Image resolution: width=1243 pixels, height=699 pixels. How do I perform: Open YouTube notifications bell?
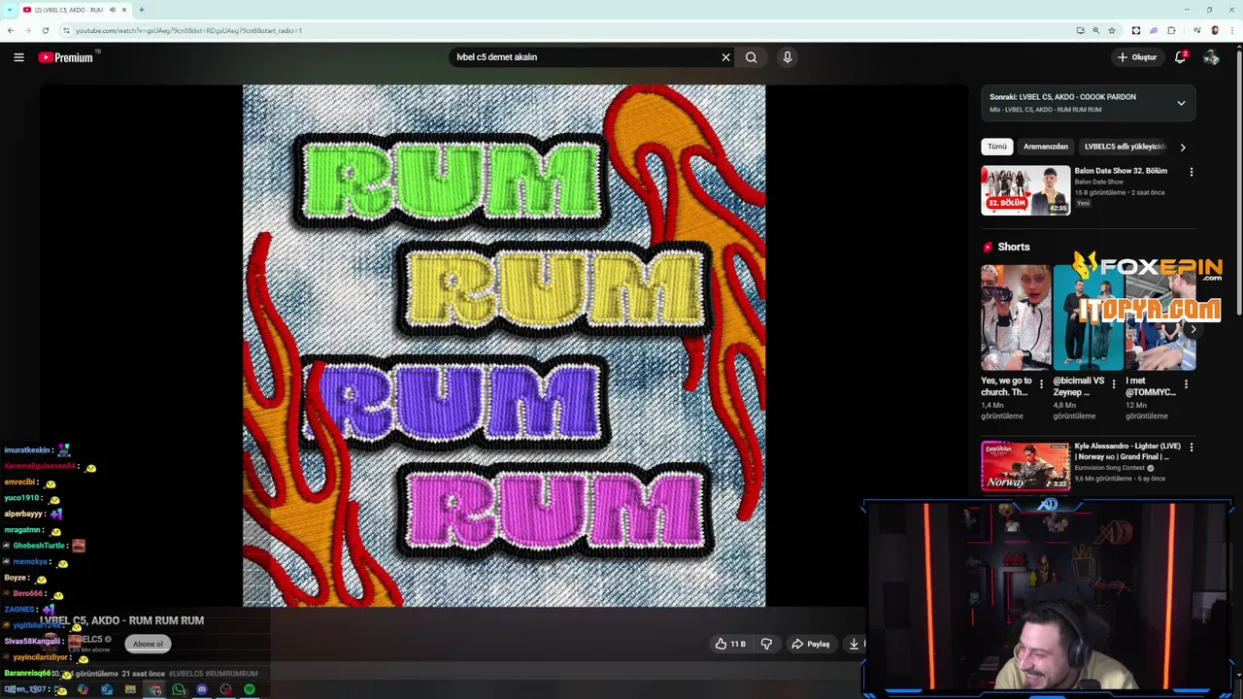click(x=1180, y=57)
